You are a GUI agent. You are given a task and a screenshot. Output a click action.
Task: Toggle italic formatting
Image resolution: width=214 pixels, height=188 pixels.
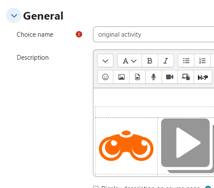pyautogui.click(x=166, y=61)
